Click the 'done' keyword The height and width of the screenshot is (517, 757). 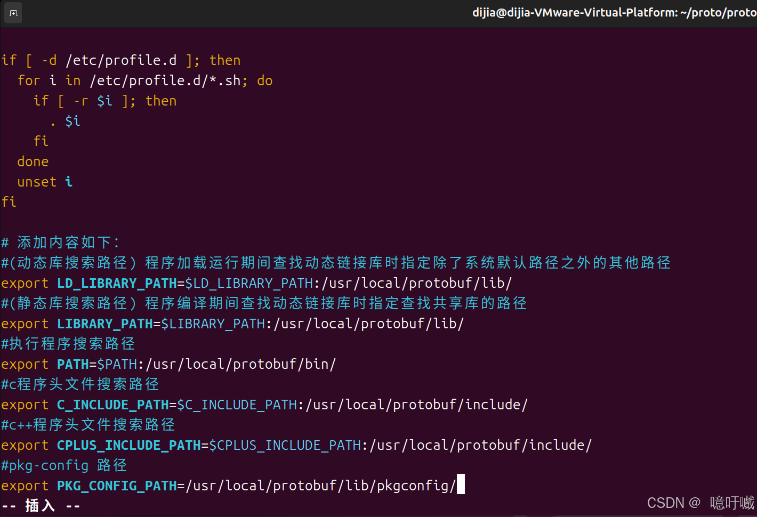tap(33, 161)
